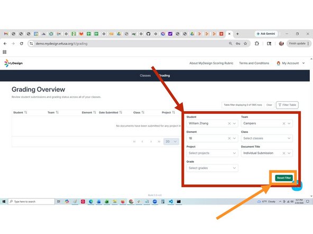Clear the William Zhang student selection
This screenshot has width=313, height=234.
(229, 123)
